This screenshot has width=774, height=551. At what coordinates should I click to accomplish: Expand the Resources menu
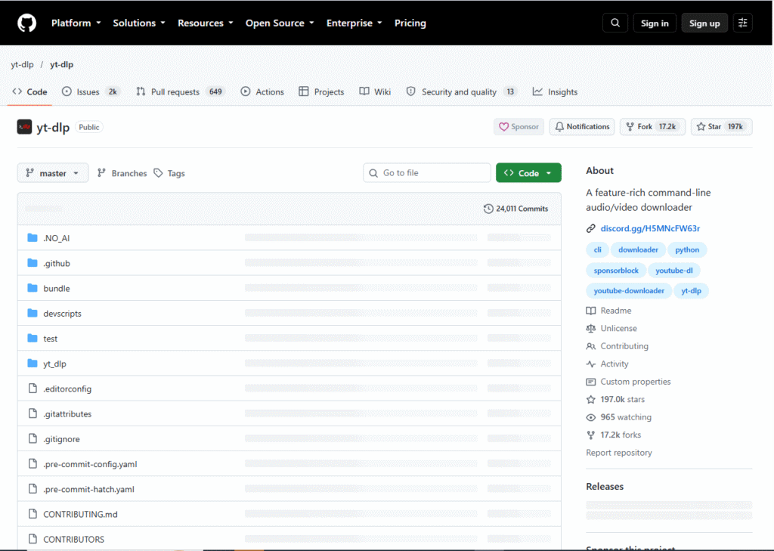(206, 23)
